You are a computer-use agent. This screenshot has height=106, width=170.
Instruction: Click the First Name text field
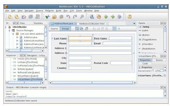(x=121, y=38)
